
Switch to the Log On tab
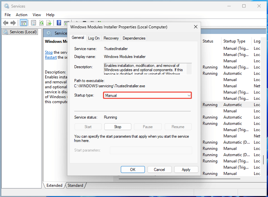[x=94, y=38]
